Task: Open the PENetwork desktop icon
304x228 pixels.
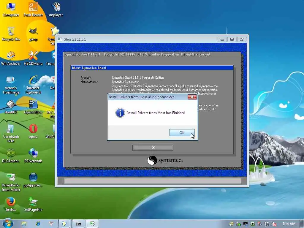Action: [x=33, y=156]
